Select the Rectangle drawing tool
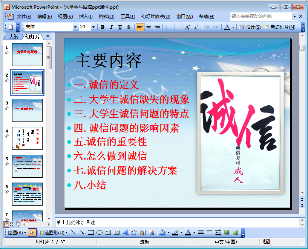The image size is (308, 249). (91, 233)
